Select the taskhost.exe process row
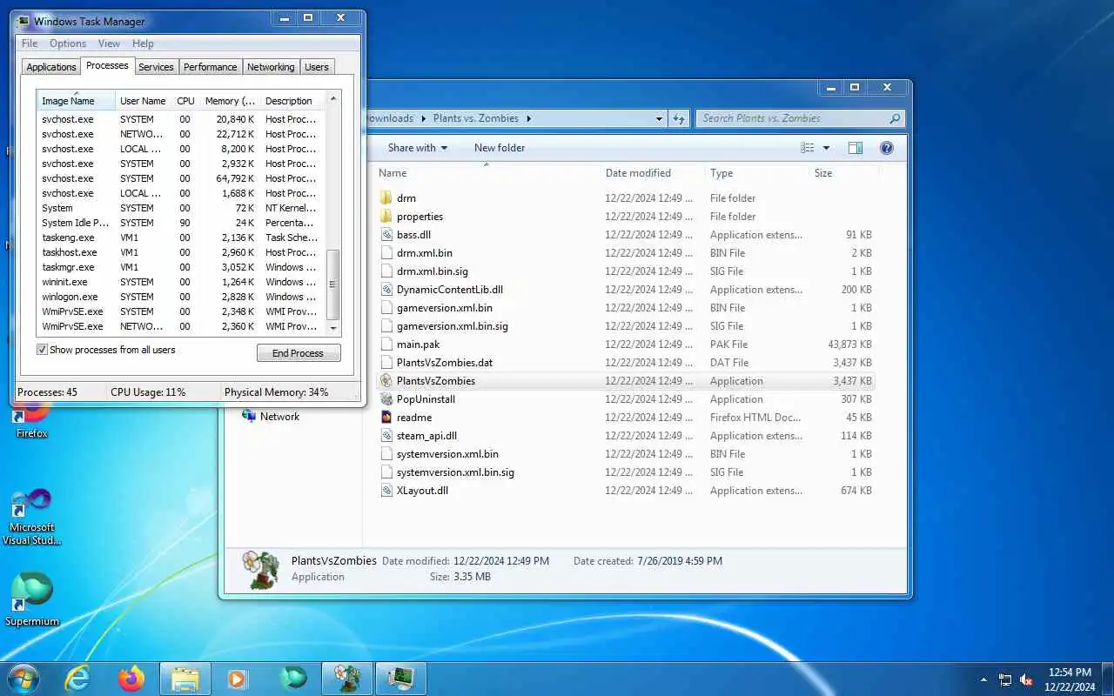The image size is (1114, 696). point(181,252)
